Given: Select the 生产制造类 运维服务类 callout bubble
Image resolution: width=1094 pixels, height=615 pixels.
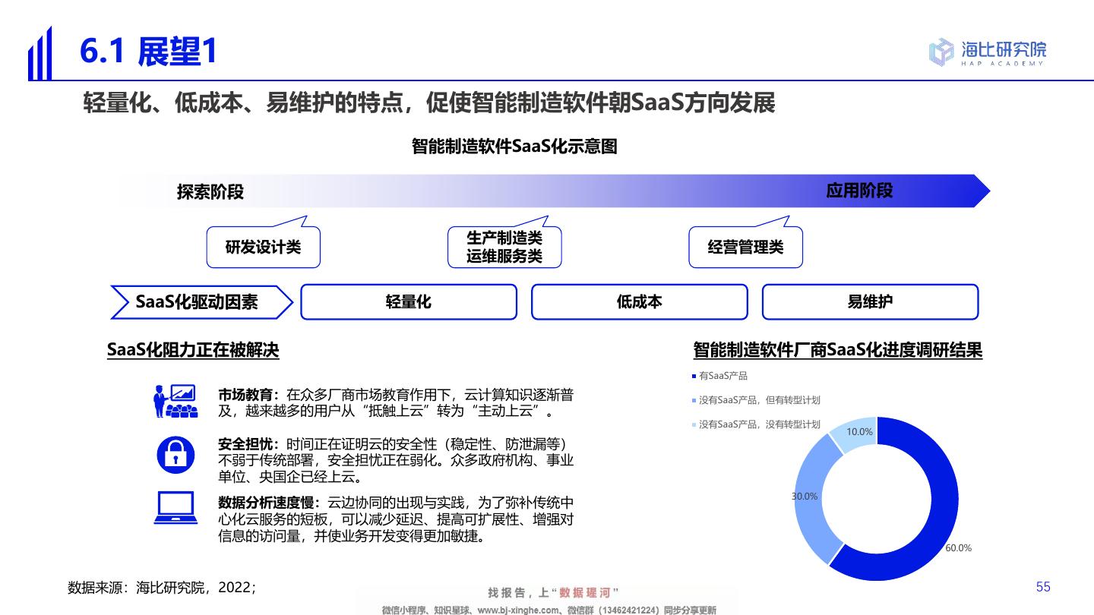Looking at the screenshot, I should pos(504,248).
